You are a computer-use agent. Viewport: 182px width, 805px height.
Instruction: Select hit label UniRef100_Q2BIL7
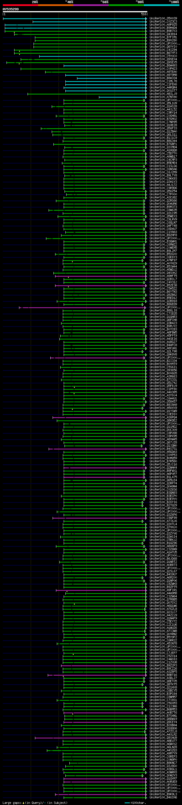pyautogui.click(x=163, y=279)
